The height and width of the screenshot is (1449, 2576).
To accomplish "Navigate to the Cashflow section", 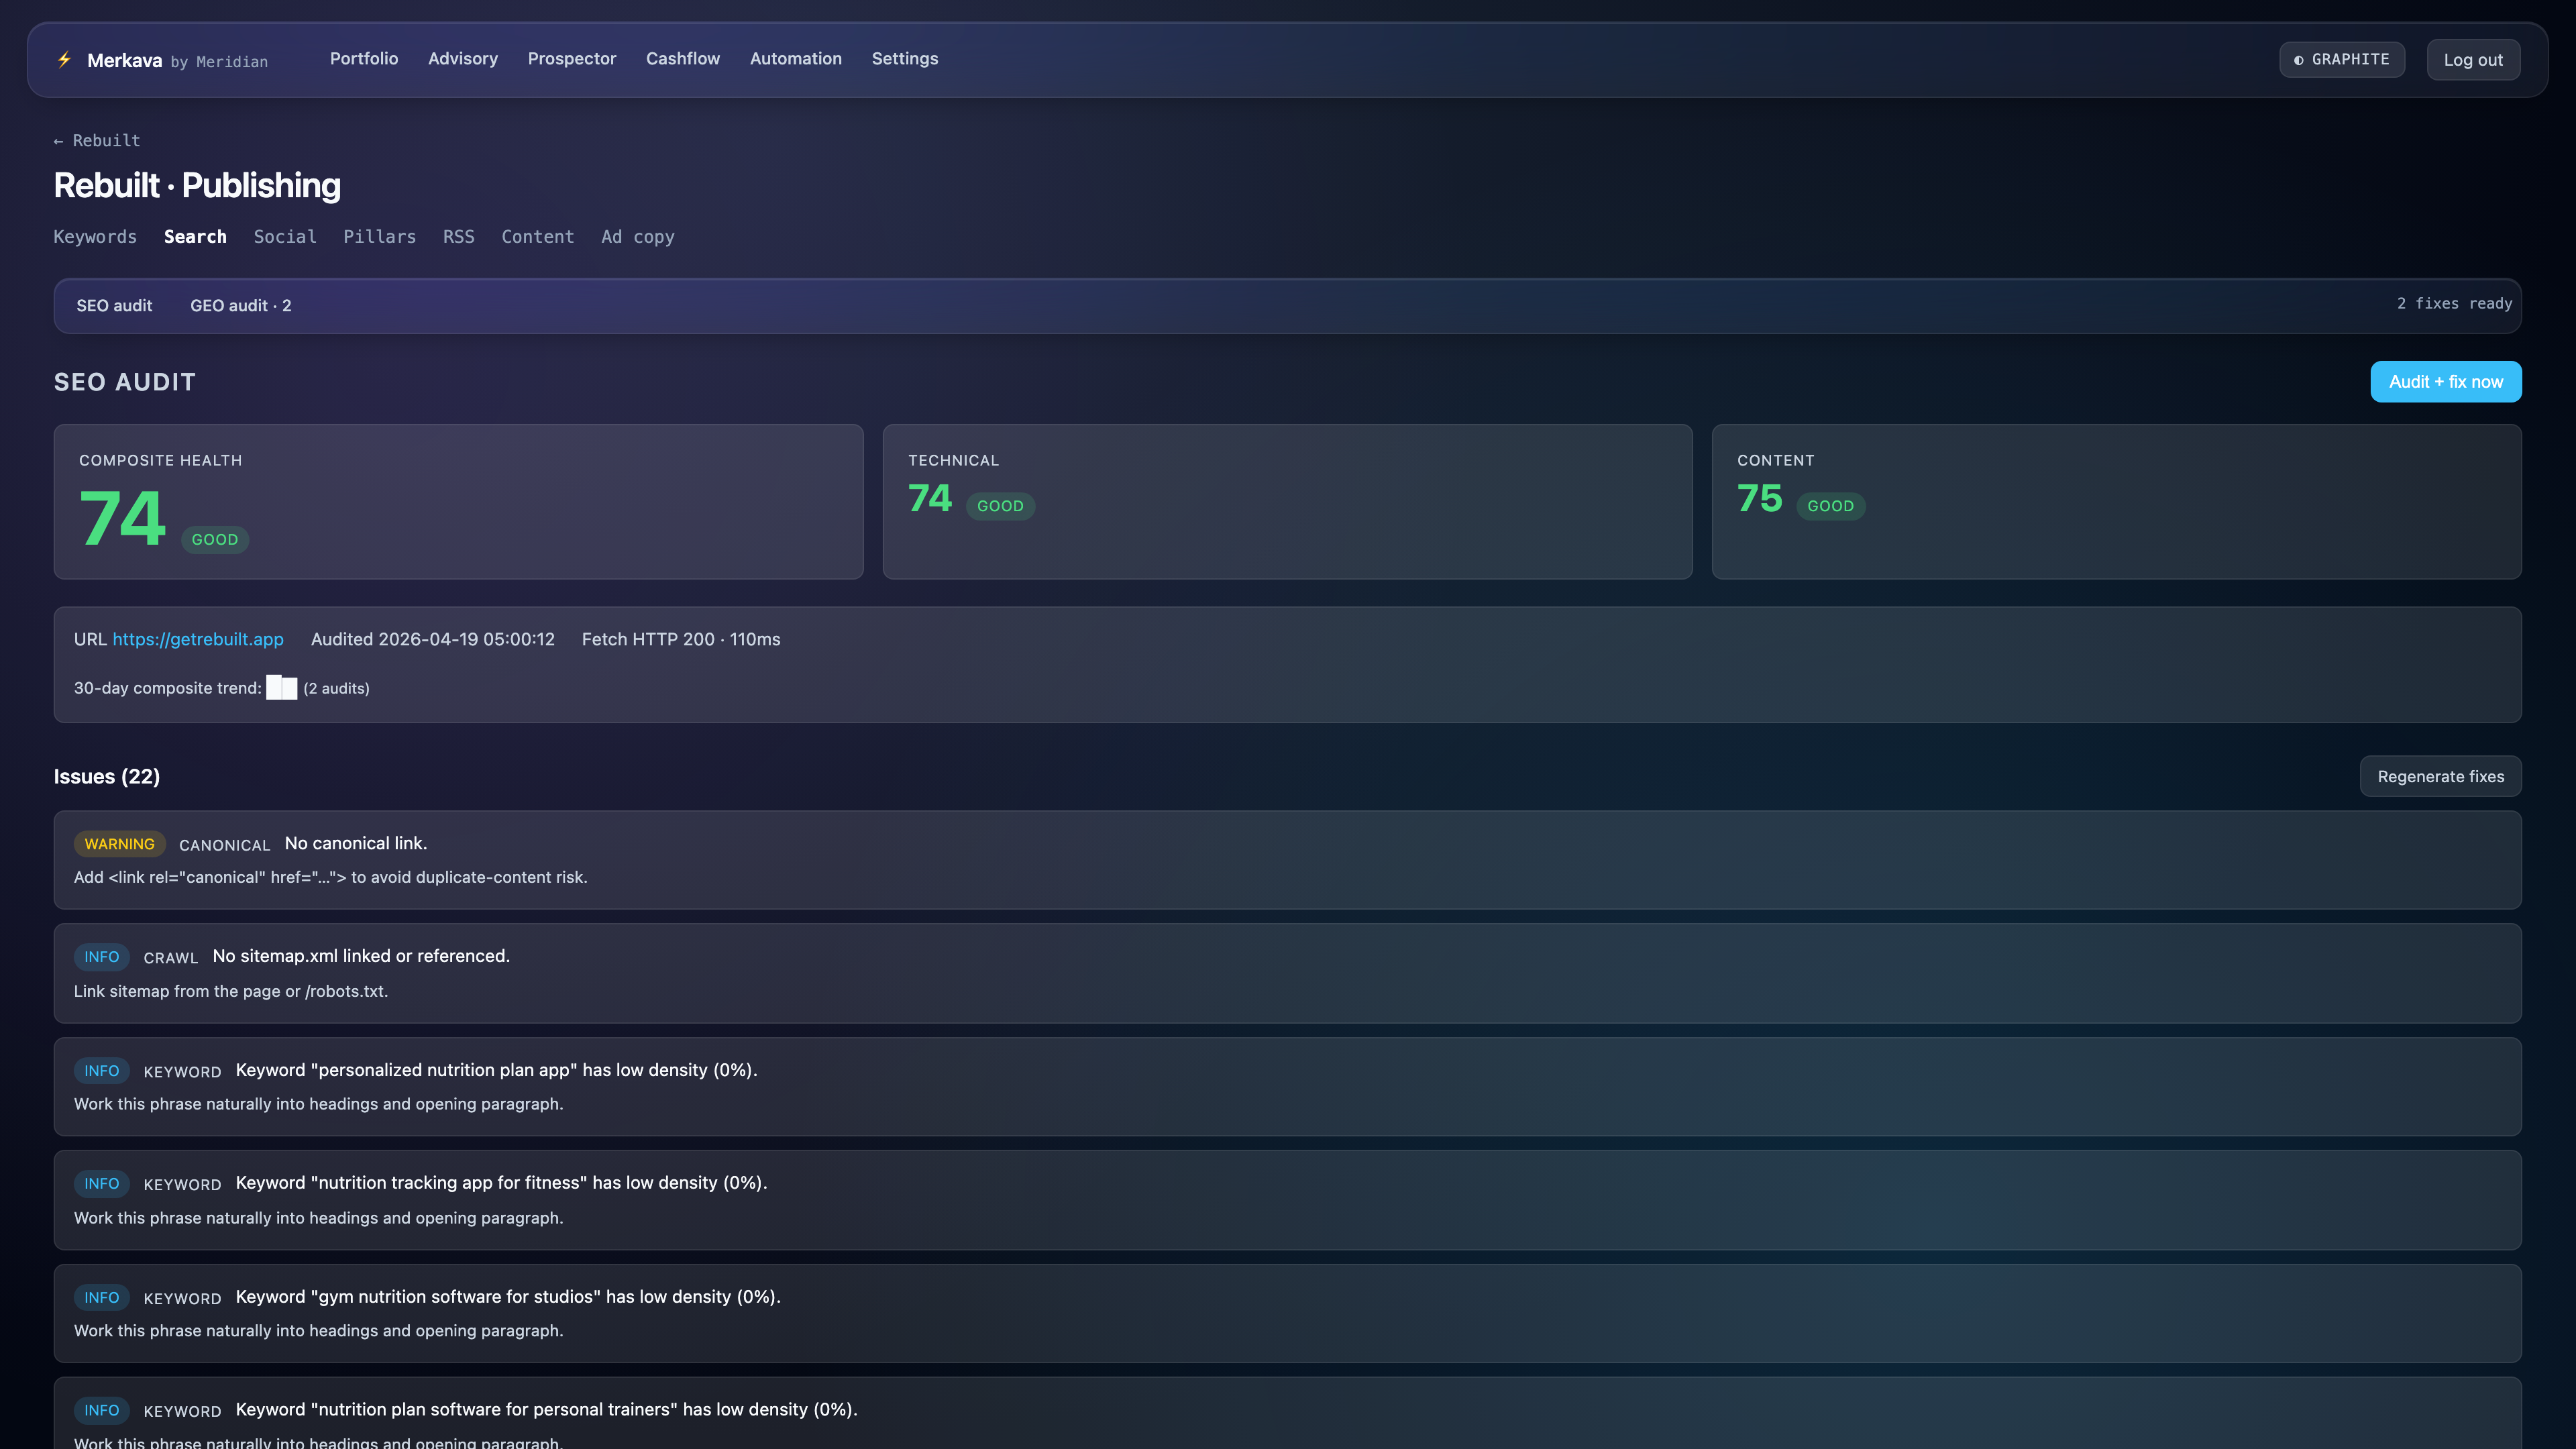I will (x=683, y=59).
